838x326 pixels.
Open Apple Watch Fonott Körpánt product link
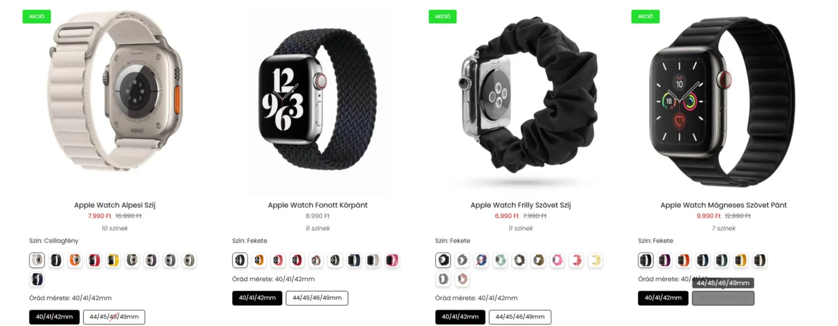tap(318, 205)
